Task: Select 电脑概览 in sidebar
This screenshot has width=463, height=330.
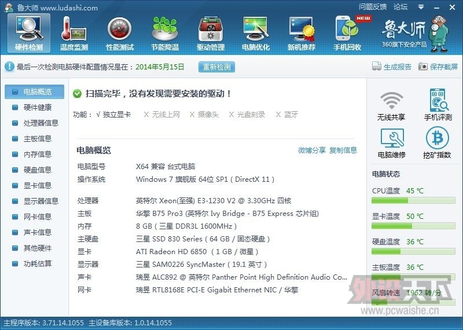Action: point(35,91)
